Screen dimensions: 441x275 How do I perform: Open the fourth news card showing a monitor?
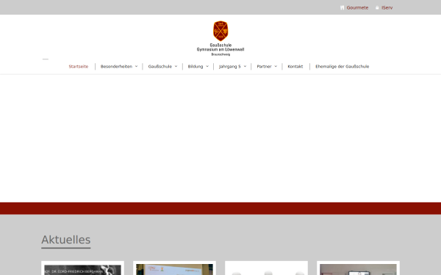pyautogui.click(x=358, y=269)
